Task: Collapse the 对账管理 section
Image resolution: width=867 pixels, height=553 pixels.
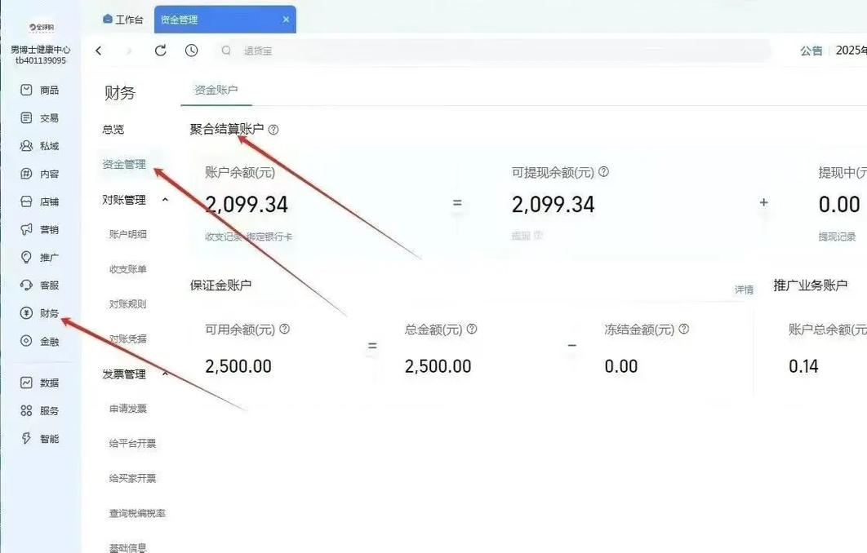Action: tap(165, 200)
